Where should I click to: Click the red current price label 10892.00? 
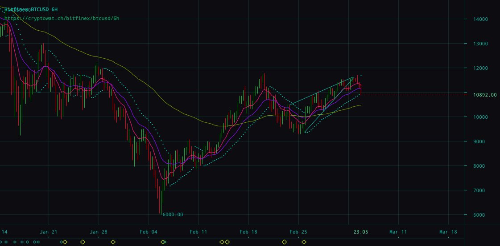point(485,95)
